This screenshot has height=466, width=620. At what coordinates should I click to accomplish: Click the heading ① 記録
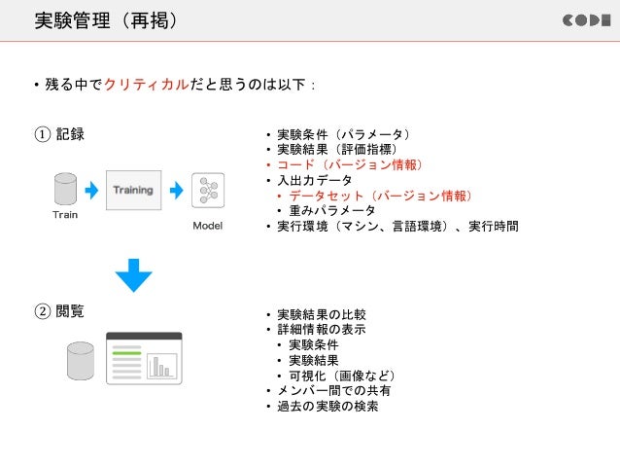coord(59,134)
